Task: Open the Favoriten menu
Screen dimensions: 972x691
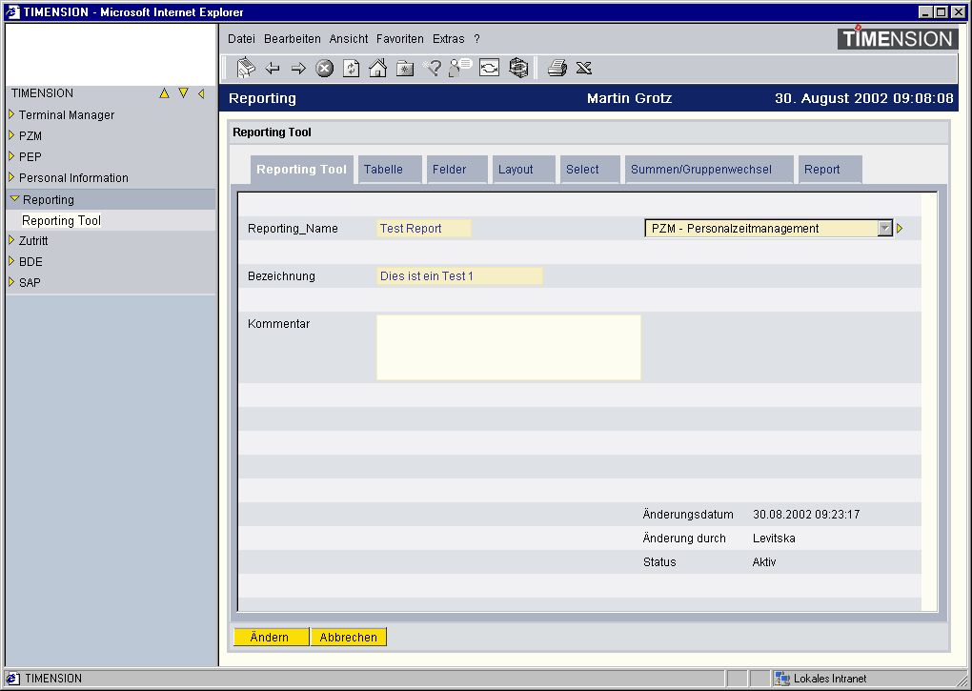Action: click(400, 39)
